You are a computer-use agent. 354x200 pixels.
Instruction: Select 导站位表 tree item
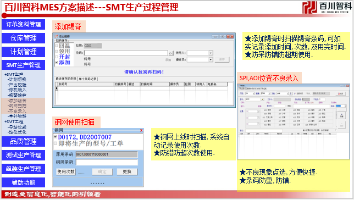[17, 127]
